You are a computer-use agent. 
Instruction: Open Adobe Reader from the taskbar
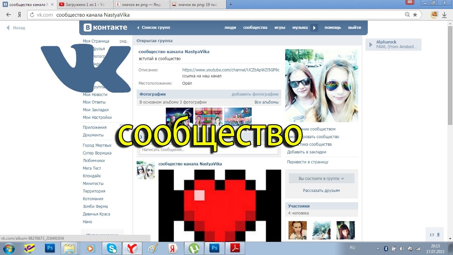coord(235,248)
